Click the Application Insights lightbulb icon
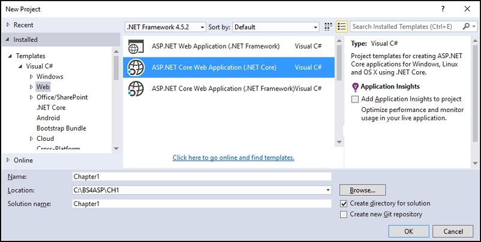The width and height of the screenshot is (481, 242). point(355,87)
